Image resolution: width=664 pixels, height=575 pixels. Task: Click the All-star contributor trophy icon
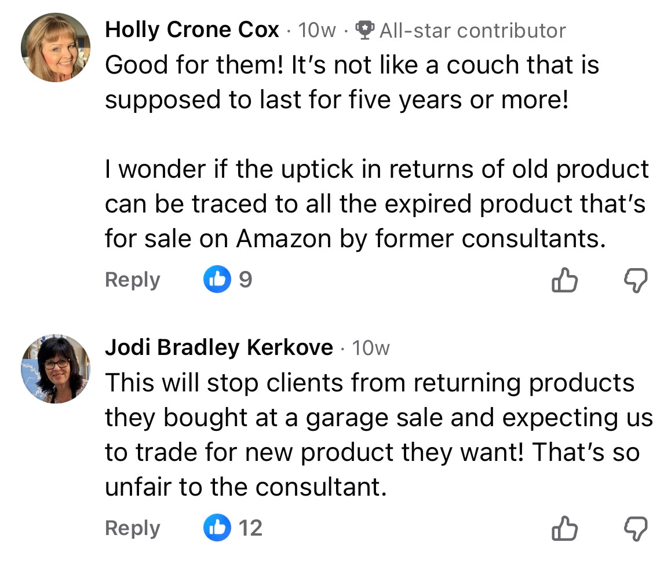[x=365, y=30]
